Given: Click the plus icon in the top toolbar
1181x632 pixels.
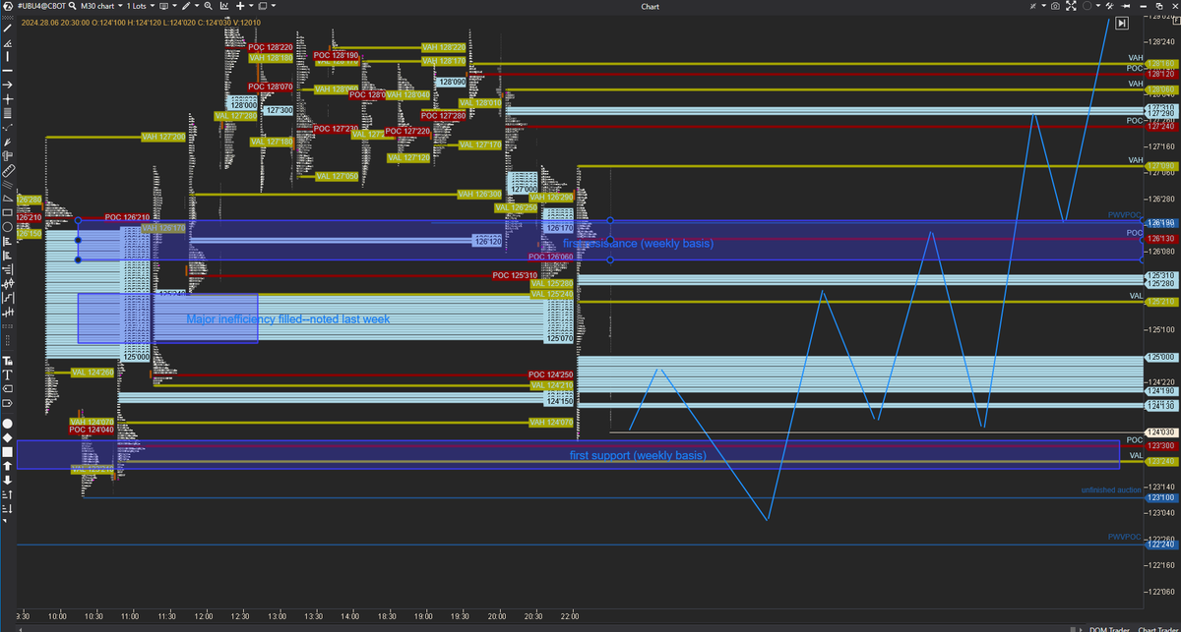Looking at the screenshot, I should pos(241,6).
